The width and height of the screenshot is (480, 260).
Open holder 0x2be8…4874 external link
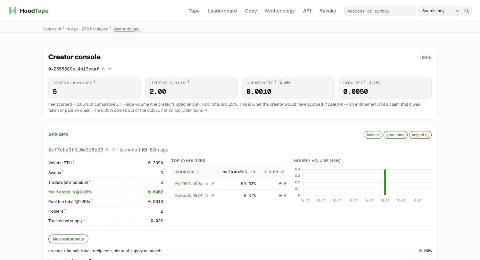212,196
